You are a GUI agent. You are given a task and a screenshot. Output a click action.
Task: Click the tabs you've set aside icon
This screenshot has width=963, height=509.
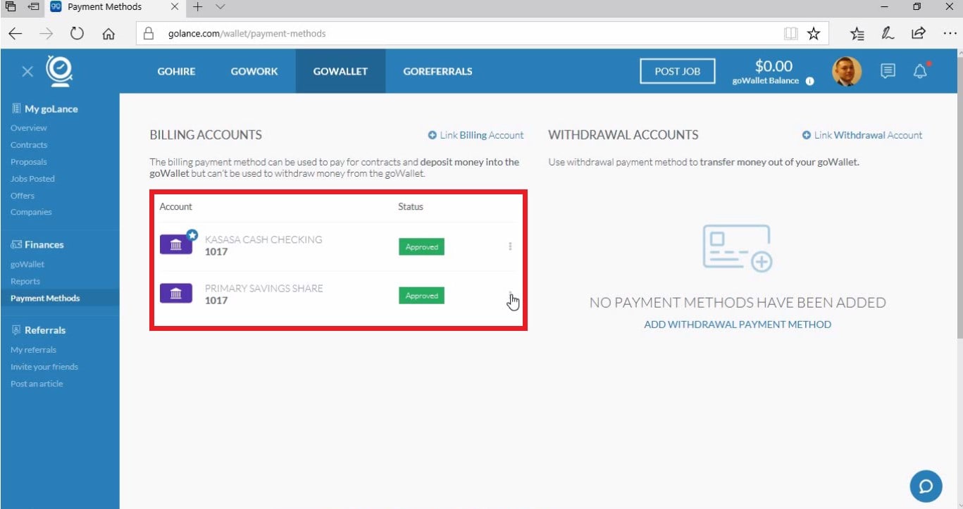[x=11, y=7]
